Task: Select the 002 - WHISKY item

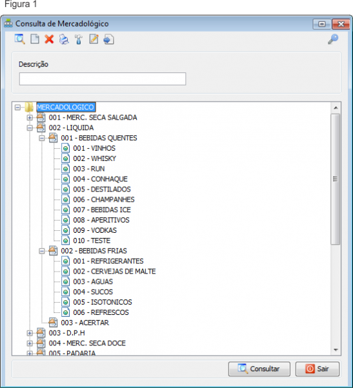Action: [x=94, y=158]
